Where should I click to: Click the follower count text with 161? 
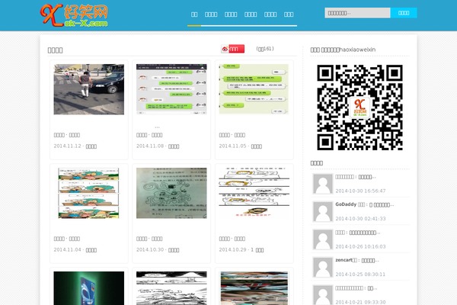click(265, 49)
